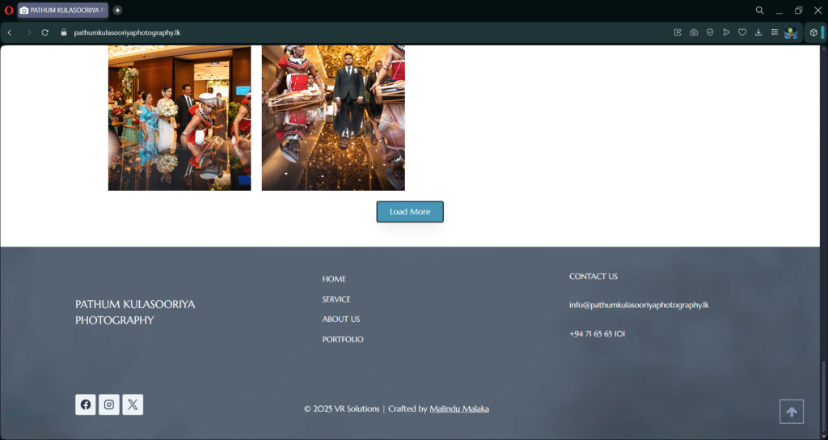Go to HOME footer link
Viewport: 828px width, 440px height.
tap(334, 279)
